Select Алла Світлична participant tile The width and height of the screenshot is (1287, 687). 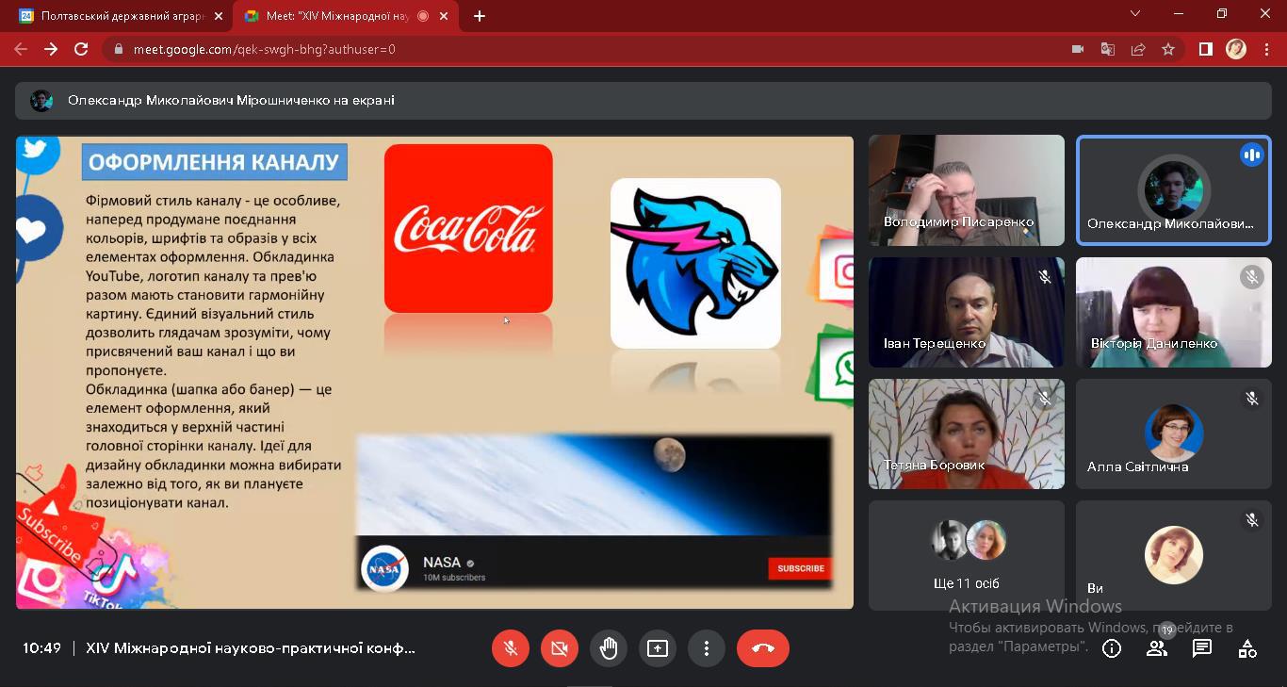click(x=1174, y=433)
